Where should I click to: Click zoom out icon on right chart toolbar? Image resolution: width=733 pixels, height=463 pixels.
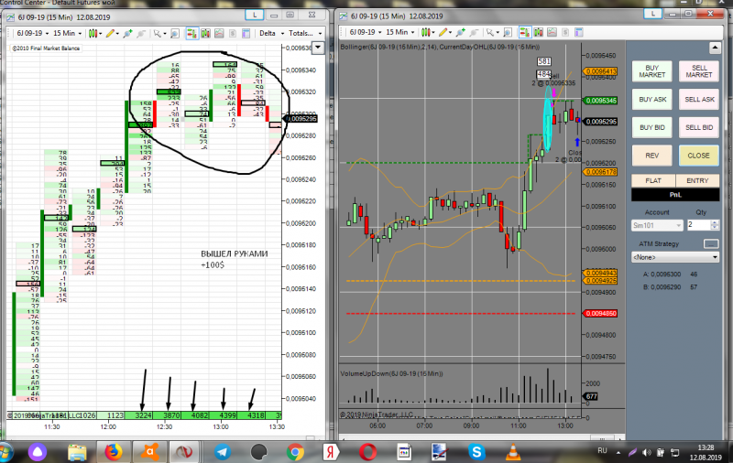pos(474,32)
